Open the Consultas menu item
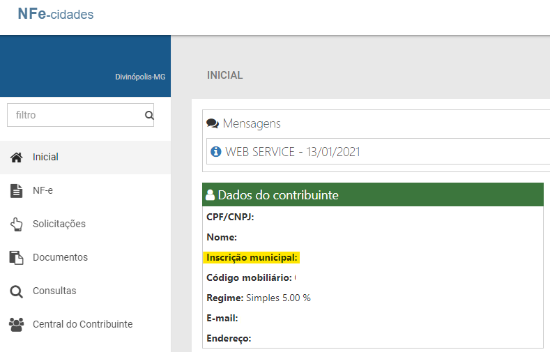This screenshot has width=550, height=352. click(x=85, y=291)
